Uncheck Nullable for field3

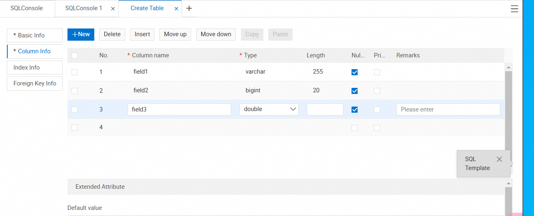pyautogui.click(x=354, y=109)
